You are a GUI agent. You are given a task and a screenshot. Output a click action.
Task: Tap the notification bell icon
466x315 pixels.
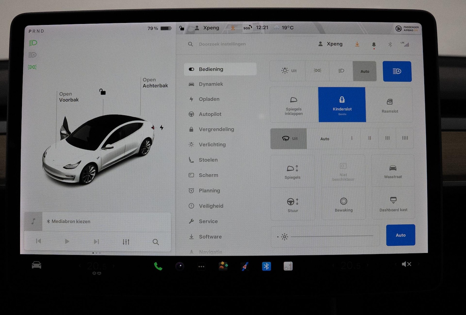[374, 44]
